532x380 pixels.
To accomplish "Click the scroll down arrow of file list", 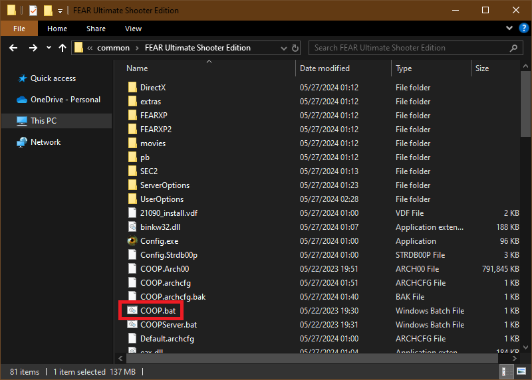I will 525,347.
